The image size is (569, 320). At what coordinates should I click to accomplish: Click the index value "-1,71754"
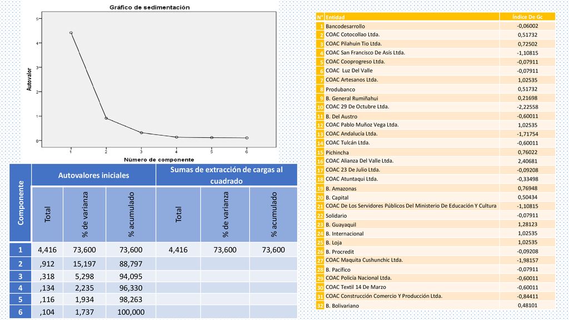tap(527, 134)
